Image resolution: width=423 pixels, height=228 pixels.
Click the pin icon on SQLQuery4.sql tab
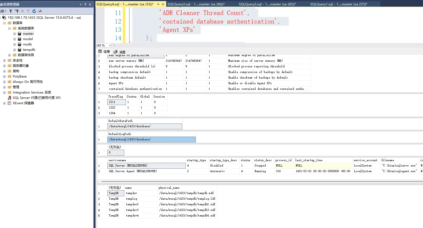point(158,4)
